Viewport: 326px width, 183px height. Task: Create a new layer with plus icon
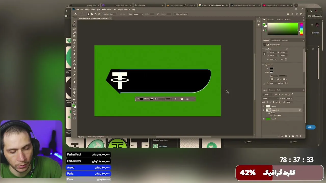click(x=297, y=136)
